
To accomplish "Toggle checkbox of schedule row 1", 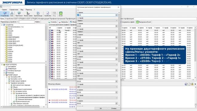I will [x=50, y=30].
